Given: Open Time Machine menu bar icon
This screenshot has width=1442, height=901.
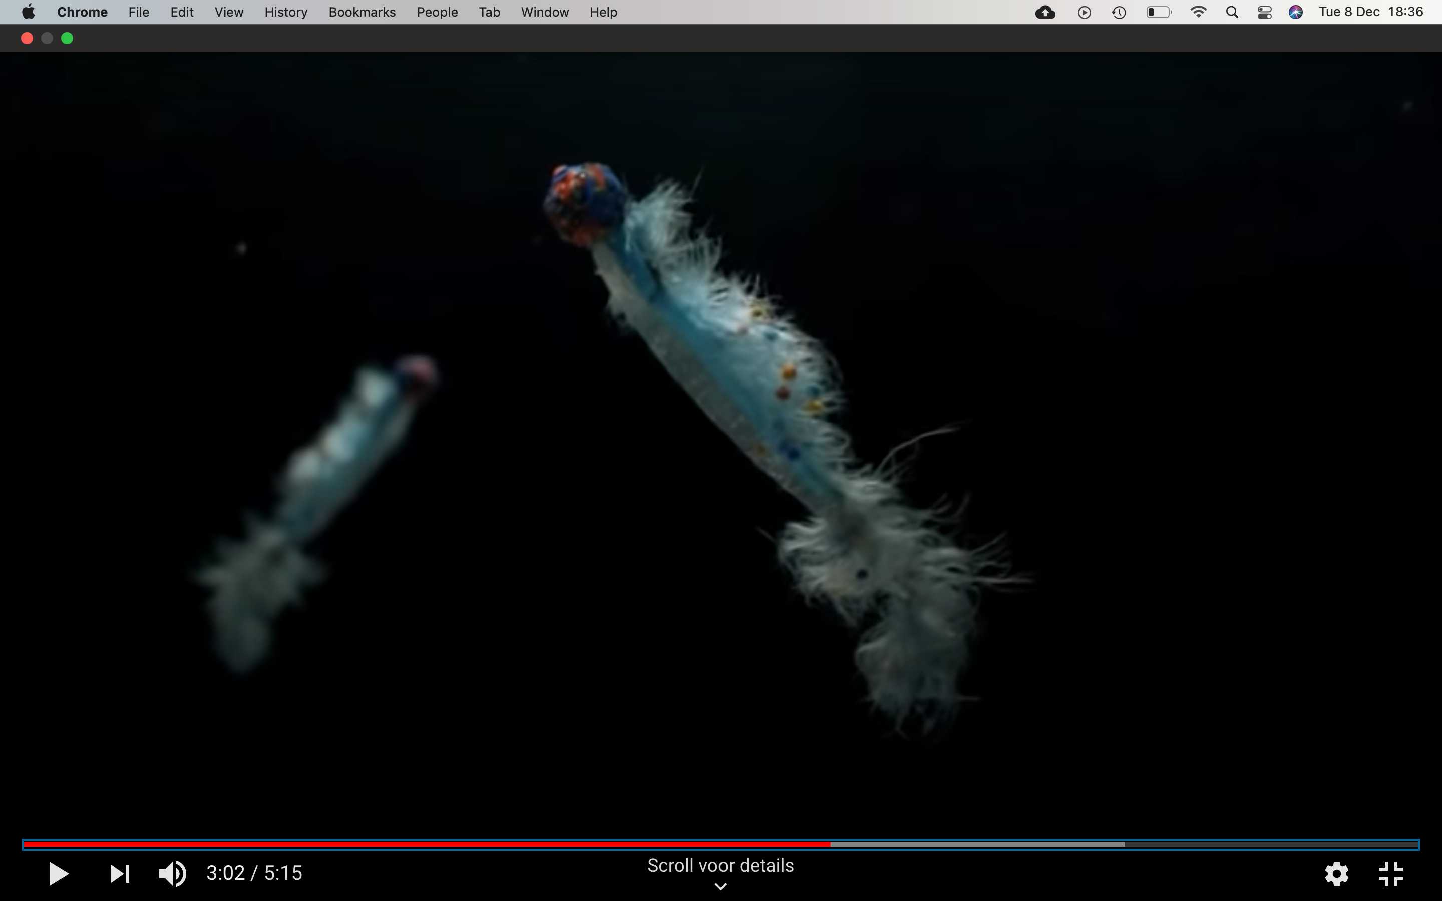Looking at the screenshot, I should point(1119,12).
